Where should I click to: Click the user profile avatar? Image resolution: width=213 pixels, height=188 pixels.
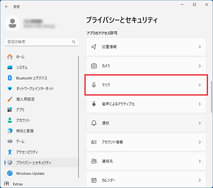(12, 23)
